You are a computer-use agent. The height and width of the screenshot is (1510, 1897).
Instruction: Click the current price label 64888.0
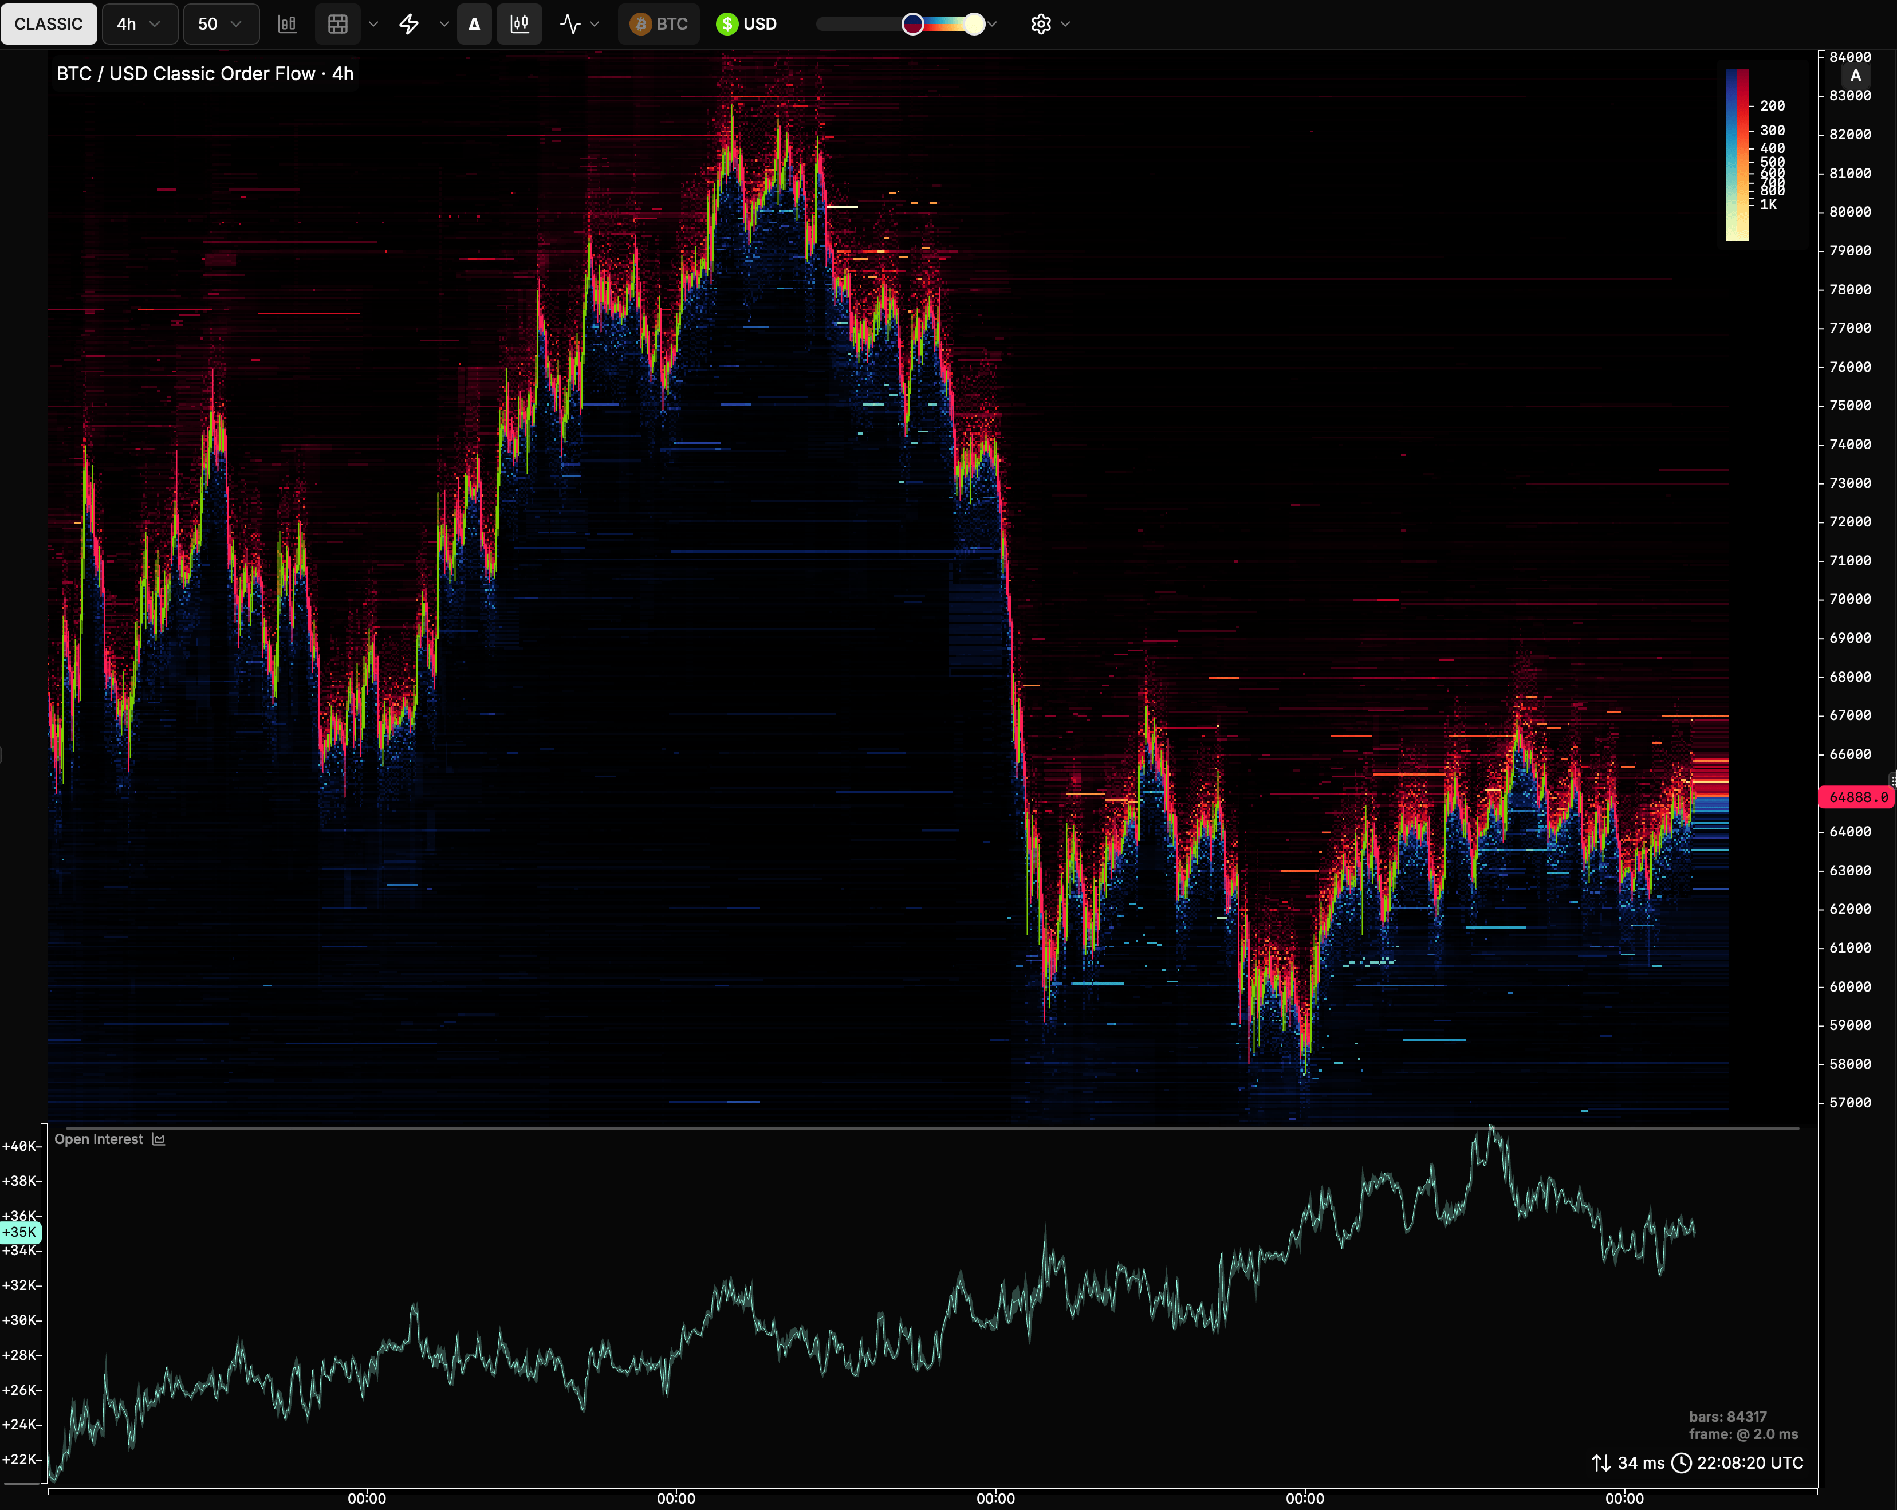pyautogui.click(x=1856, y=796)
